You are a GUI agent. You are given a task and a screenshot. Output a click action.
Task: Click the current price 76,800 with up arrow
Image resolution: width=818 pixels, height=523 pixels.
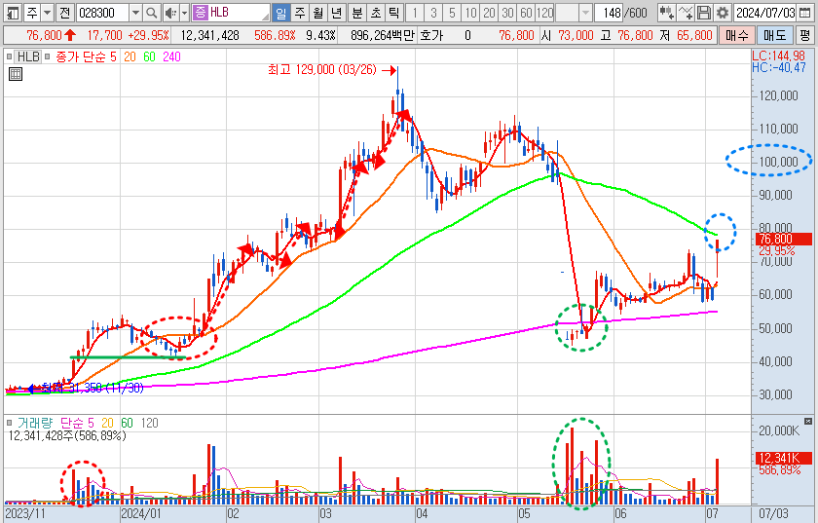[51, 35]
